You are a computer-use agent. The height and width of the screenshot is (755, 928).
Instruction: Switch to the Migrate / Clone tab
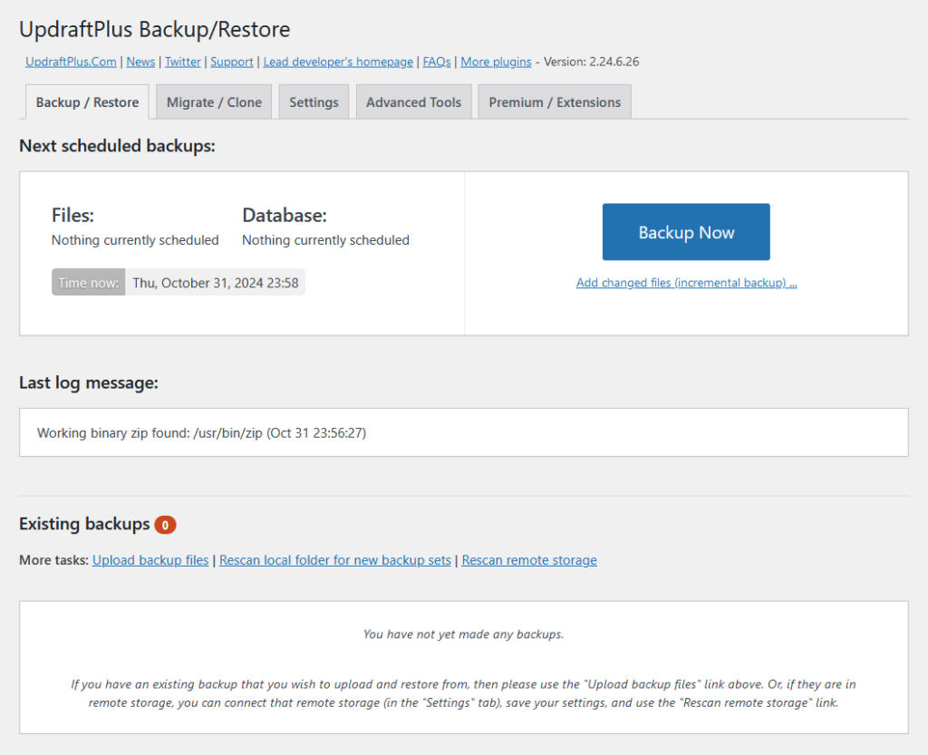(x=214, y=102)
